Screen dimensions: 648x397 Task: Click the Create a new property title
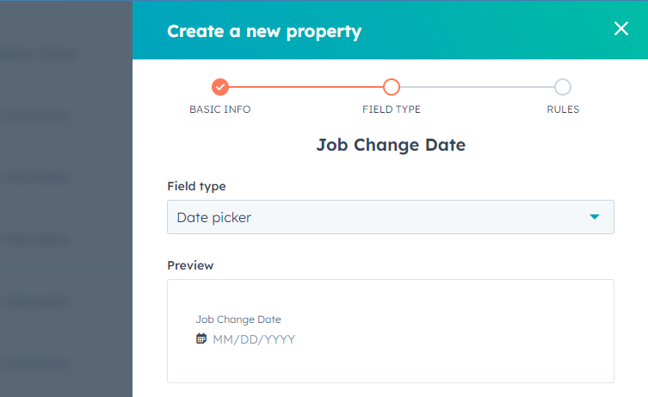click(x=264, y=31)
